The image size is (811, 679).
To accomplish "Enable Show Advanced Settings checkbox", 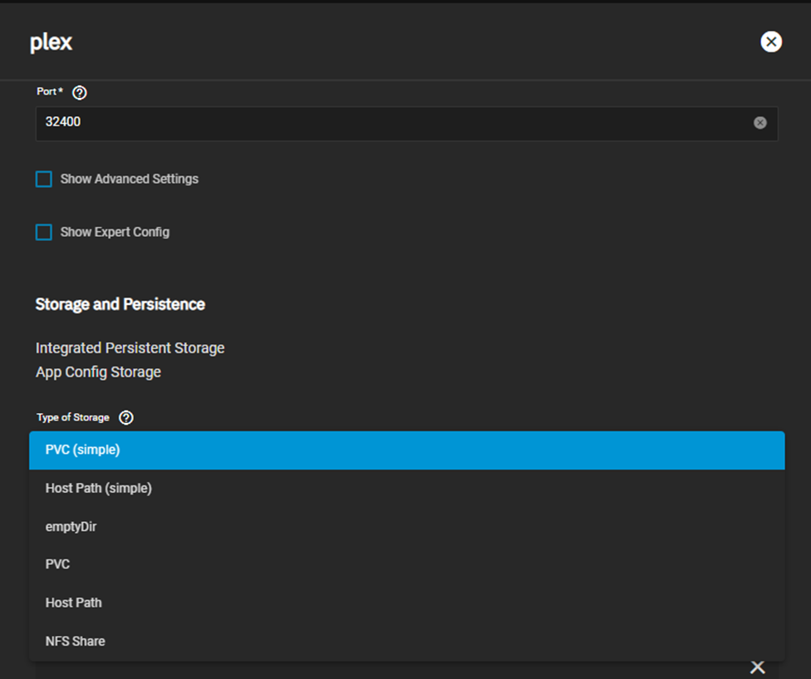I will pos(44,180).
